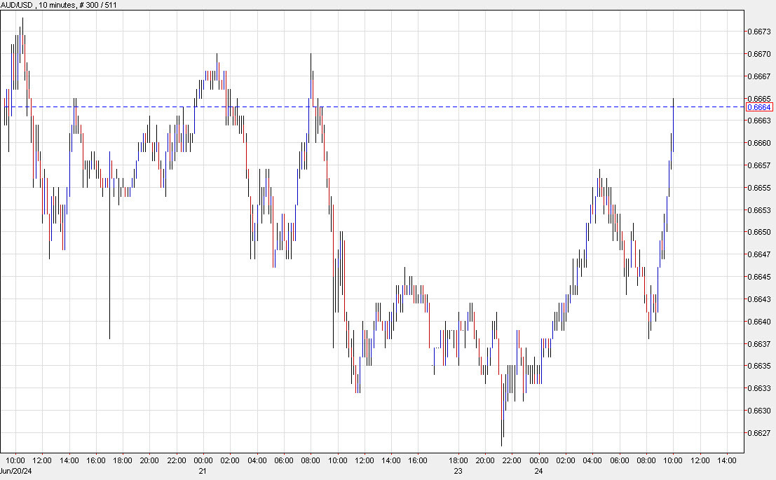Image resolution: width=776 pixels, height=480 pixels.
Task: Select the 0.6670 price axis label
Action: pyautogui.click(x=759, y=53)
